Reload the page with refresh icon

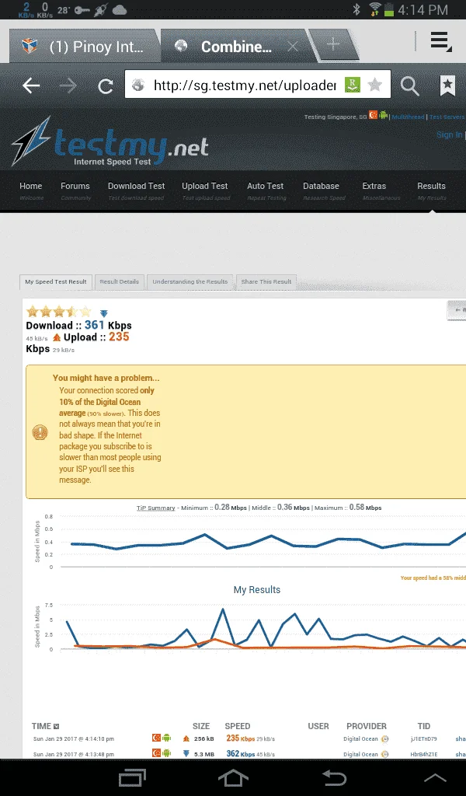pos(106,86)
